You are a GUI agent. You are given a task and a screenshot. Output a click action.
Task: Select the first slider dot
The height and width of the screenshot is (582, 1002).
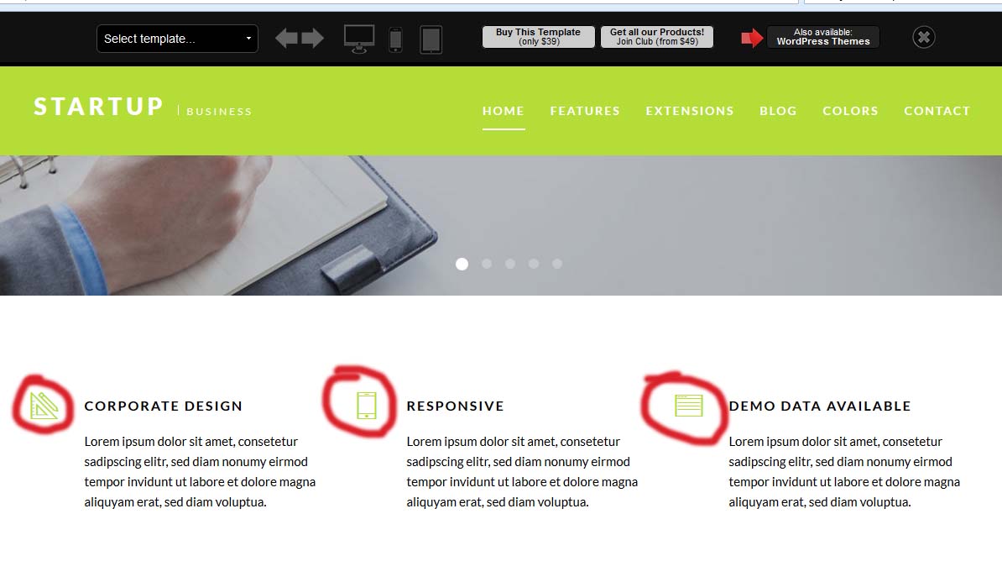point(462,265)
